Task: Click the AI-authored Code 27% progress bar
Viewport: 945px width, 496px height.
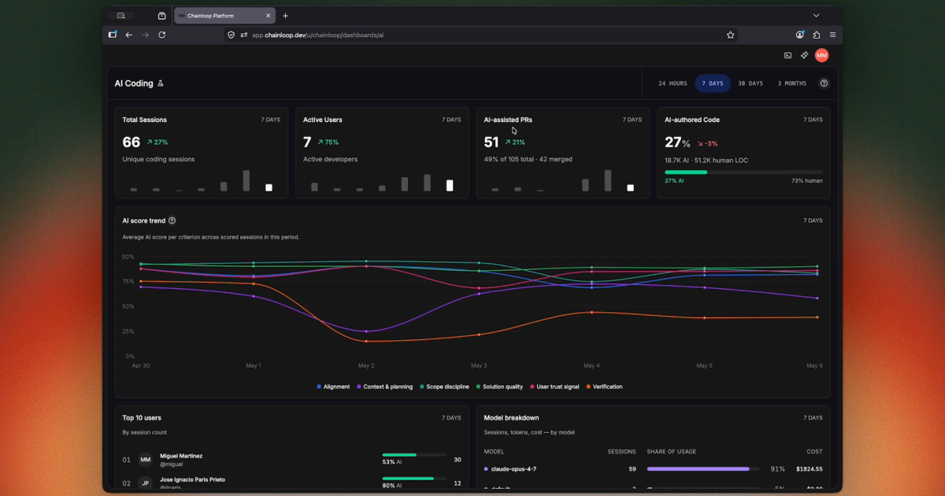Action: (743, 172)
